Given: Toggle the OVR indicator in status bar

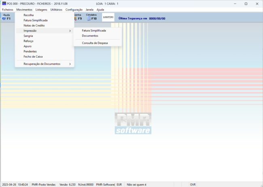Looking at the screenshot, I should pos(193,184).
